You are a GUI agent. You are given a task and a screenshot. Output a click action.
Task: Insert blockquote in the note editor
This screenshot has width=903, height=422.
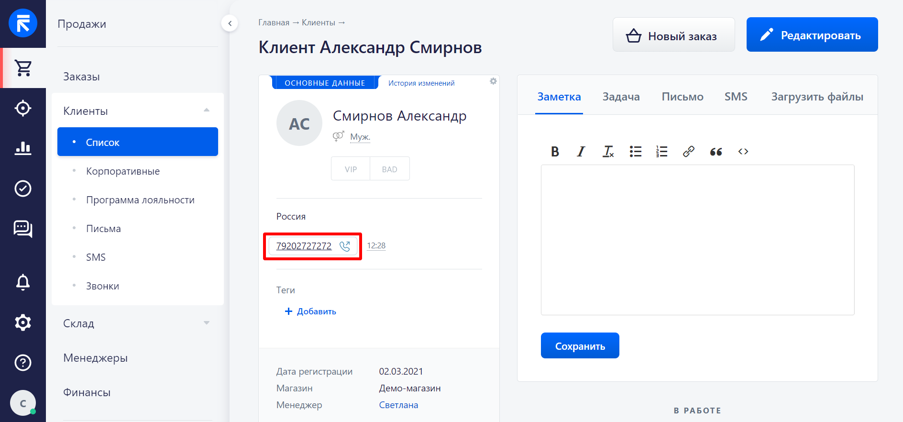(x=716, y=152)
